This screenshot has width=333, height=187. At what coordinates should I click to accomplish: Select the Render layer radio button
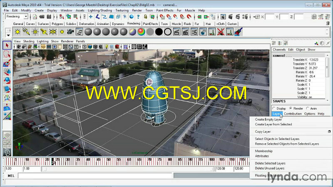point(291,108)
